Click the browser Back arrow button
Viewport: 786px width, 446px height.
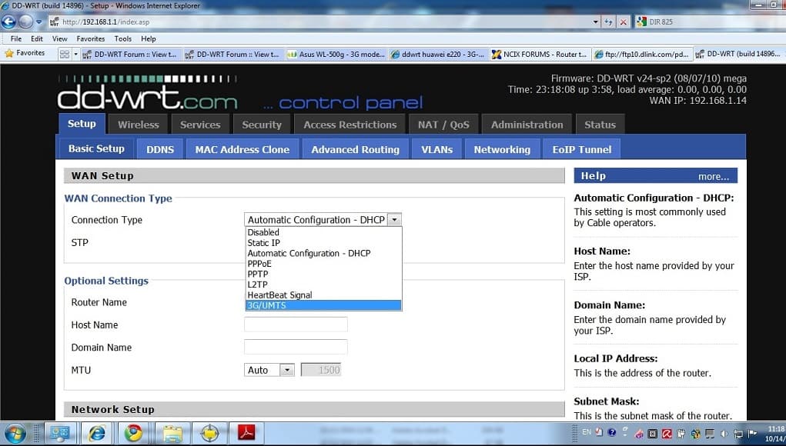(10, 22)
